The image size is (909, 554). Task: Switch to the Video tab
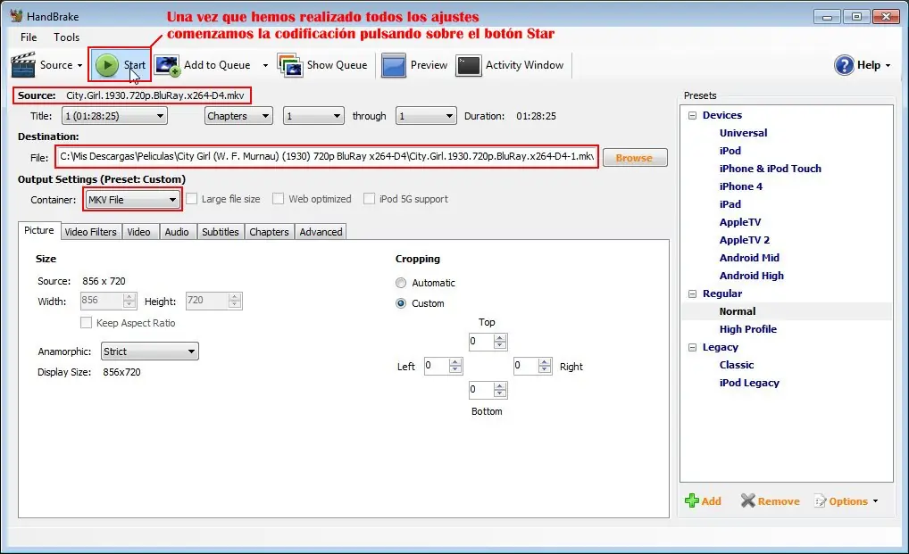pos(139,232)
